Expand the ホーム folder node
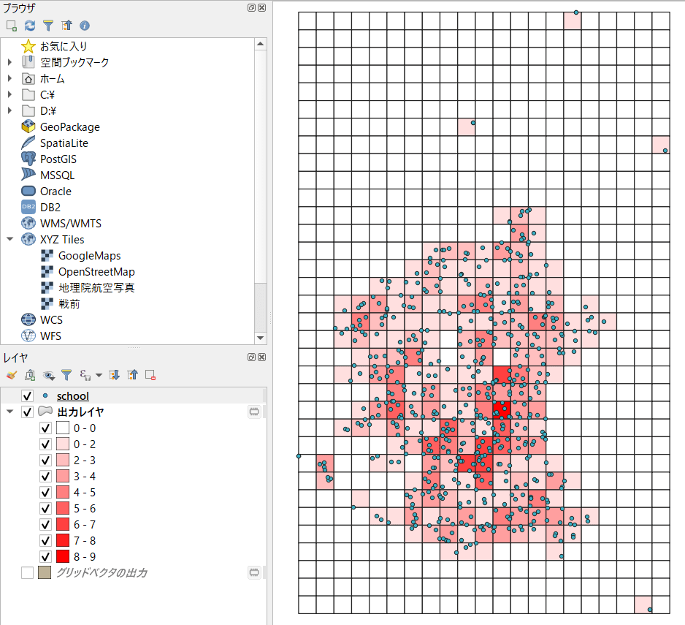Screen dimensions: 685x625 [9, 79]
